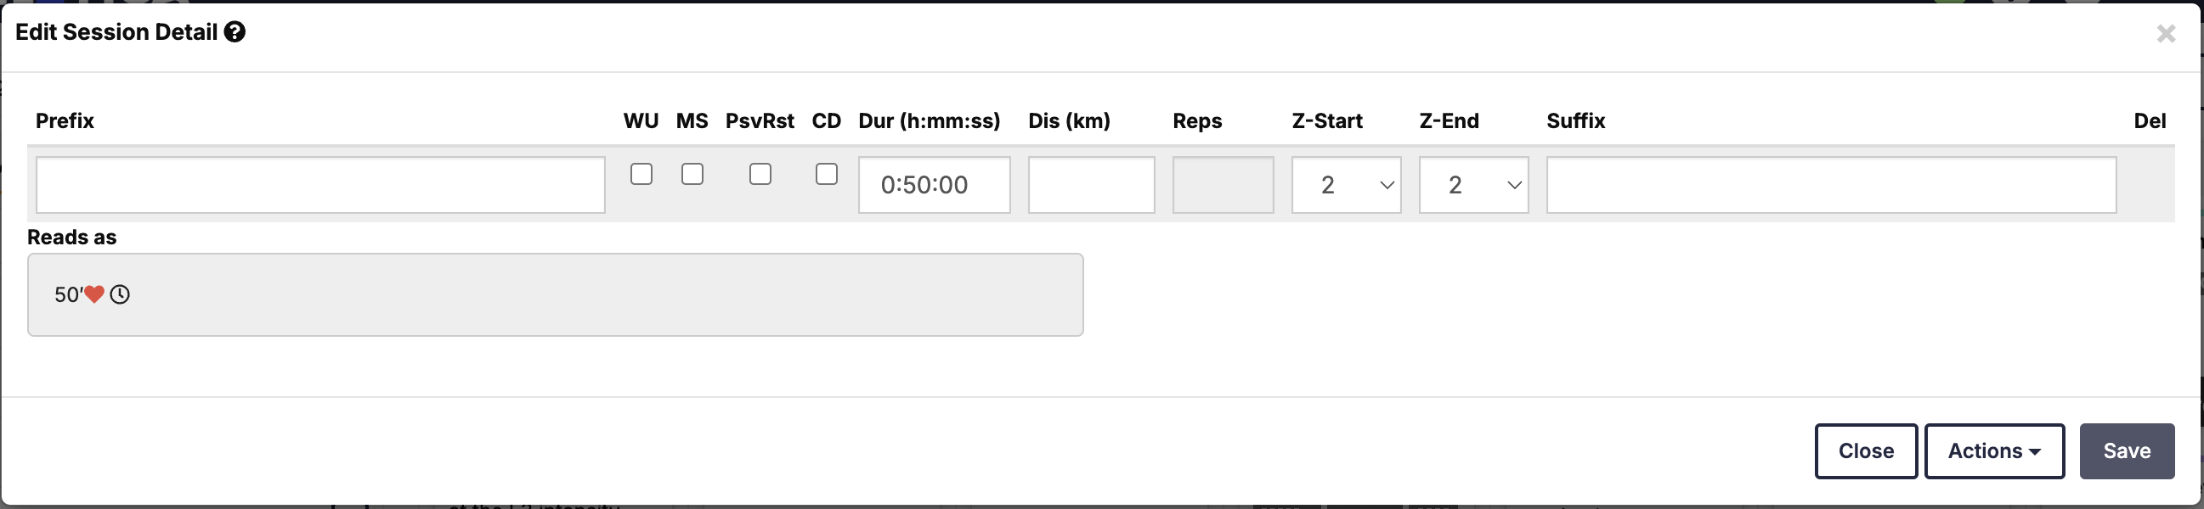Click the Duration field showing 0:50:00
2204x509 pixels.
(x=934, y=184)
